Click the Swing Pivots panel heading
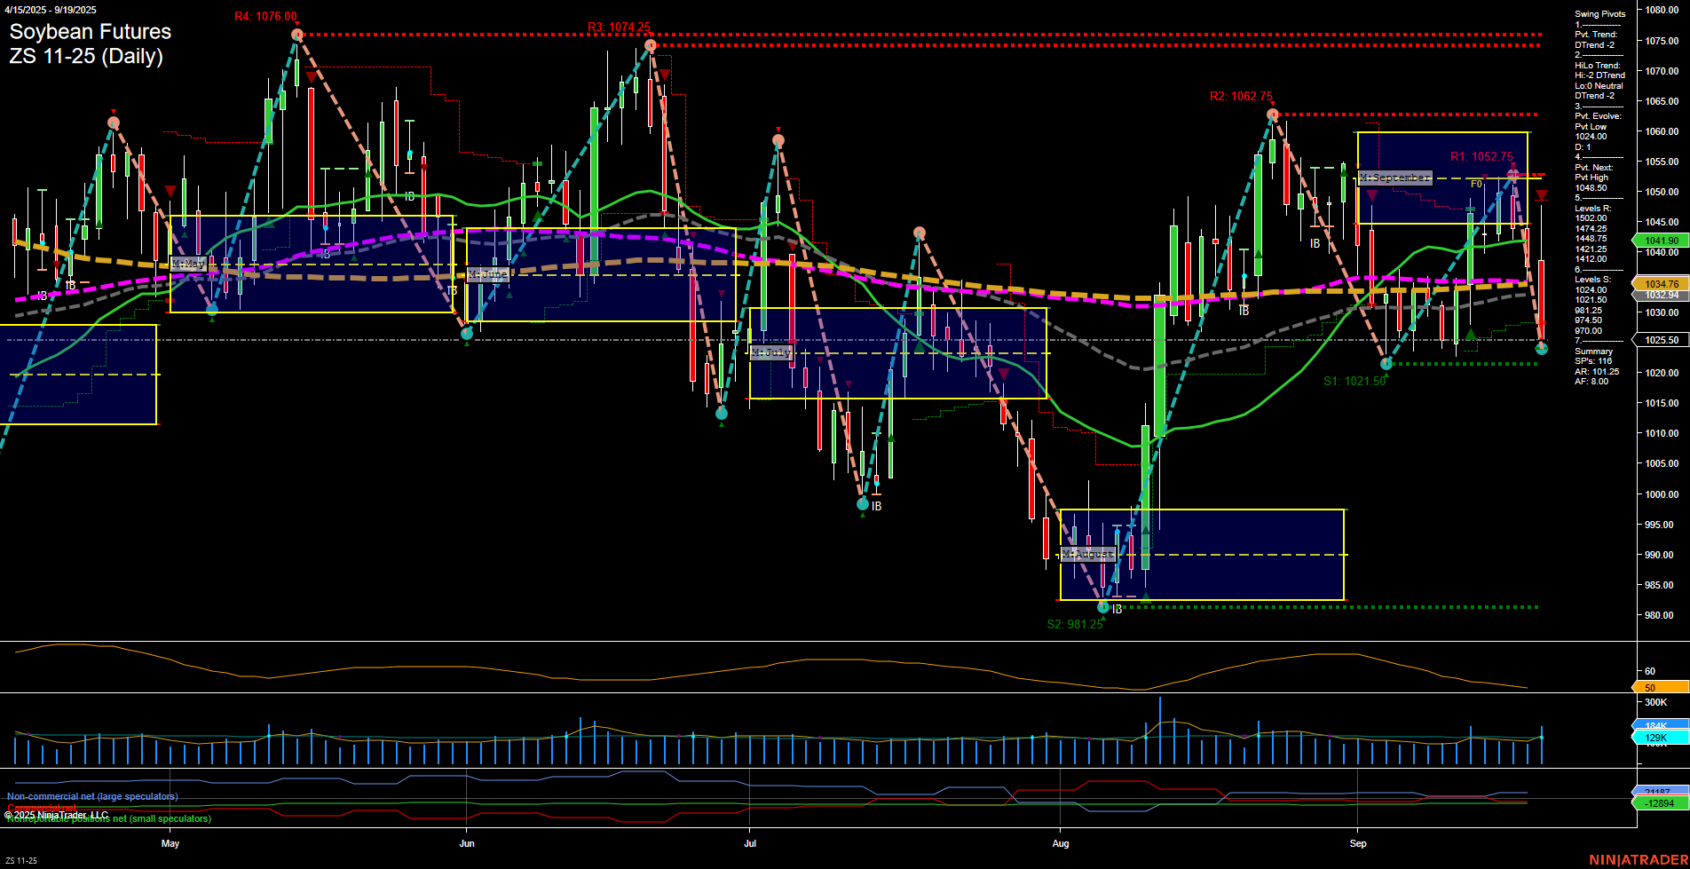 tap(1599, 13)
